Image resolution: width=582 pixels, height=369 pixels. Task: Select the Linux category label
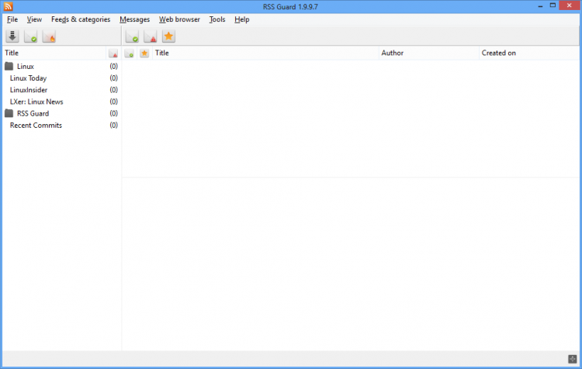click(x=26, y=67)
